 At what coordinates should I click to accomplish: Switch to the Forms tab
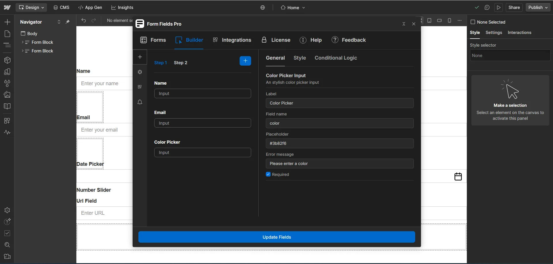153,40
